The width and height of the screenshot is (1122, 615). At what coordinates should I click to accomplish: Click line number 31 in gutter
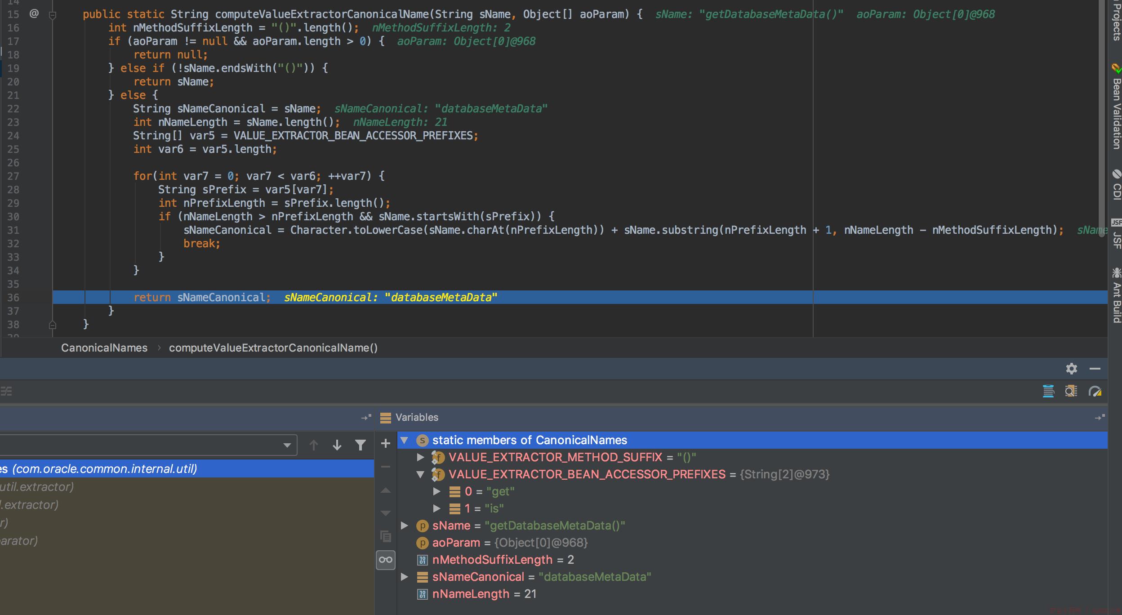point(13,230)
